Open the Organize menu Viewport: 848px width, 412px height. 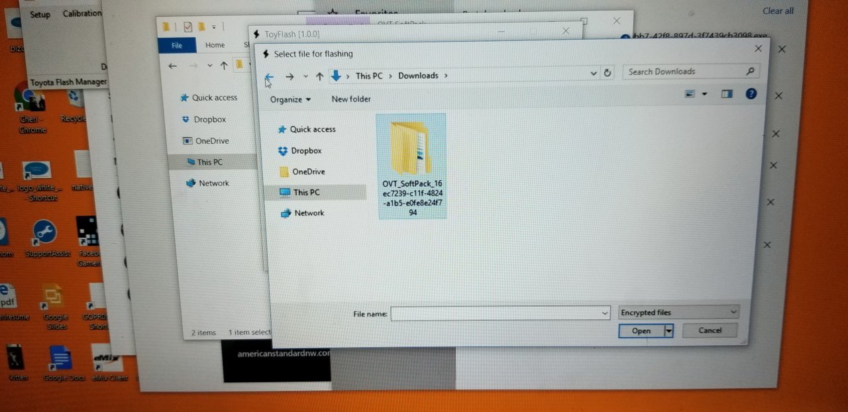[291, 99]
